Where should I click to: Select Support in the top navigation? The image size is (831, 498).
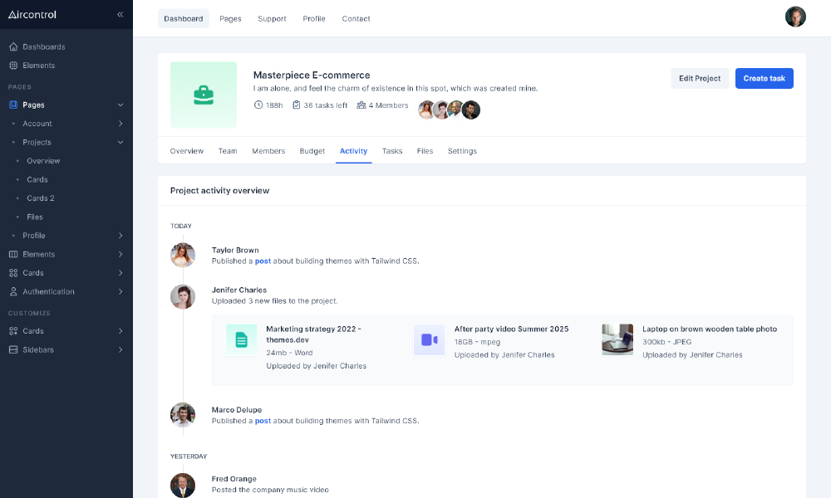(272, 18)
